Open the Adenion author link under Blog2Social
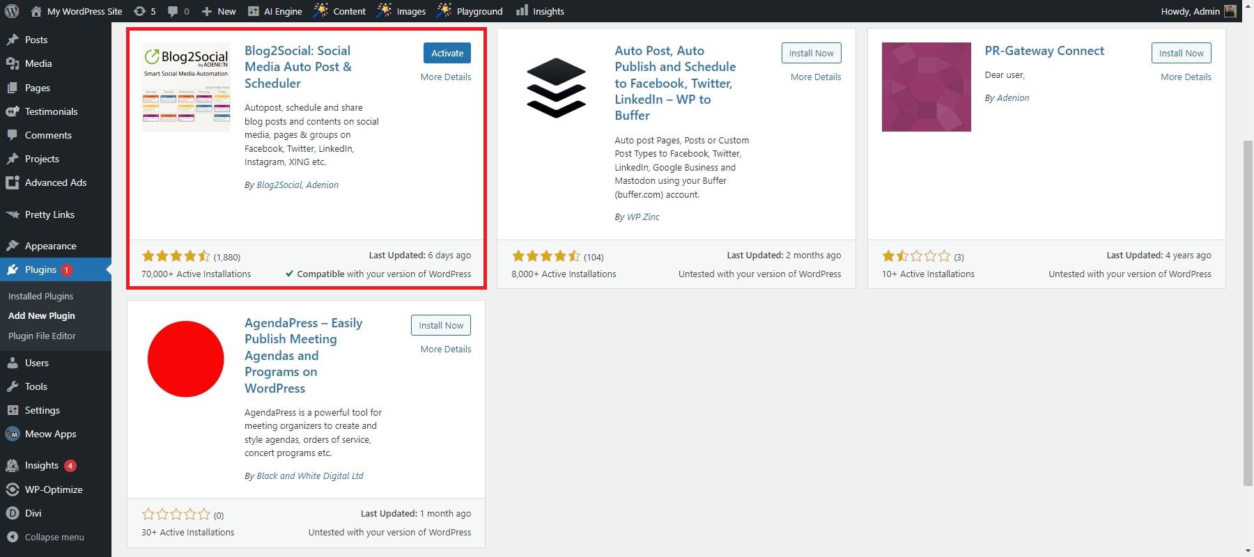1254x557 pixels. 322,185
